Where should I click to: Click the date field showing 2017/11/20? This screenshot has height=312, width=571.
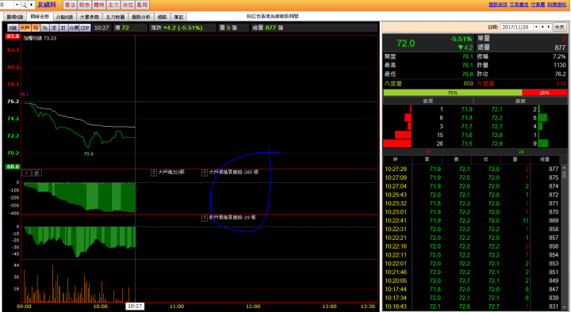tap(517, 27)
